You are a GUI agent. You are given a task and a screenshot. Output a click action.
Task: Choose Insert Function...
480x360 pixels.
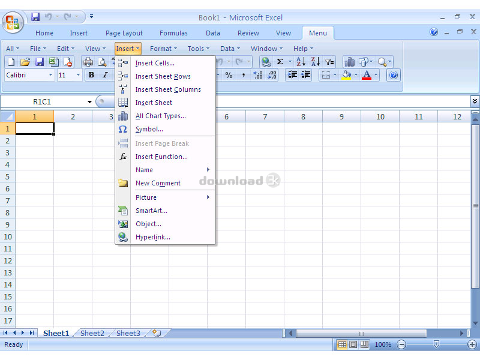(166, 157)
